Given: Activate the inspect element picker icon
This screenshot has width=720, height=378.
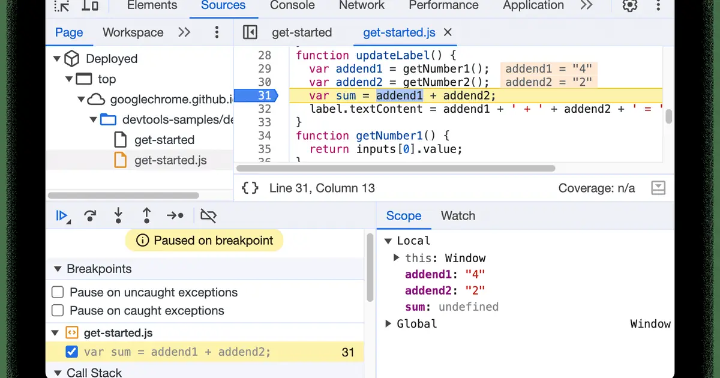Looking at the screenshot, I should 61,5.
